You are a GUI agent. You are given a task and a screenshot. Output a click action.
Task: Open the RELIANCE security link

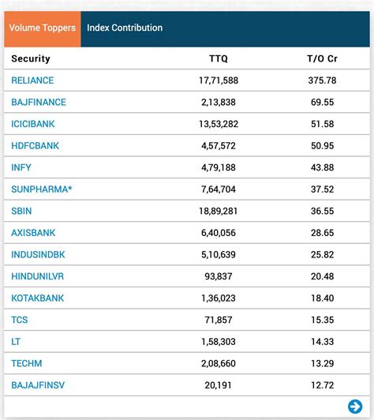pos(32,81)
